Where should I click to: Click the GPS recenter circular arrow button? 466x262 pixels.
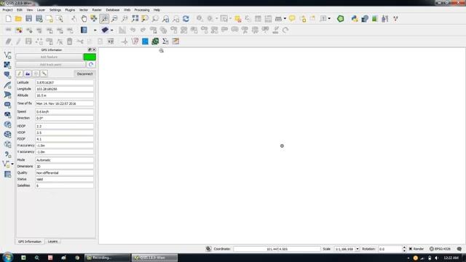point(91,65)
